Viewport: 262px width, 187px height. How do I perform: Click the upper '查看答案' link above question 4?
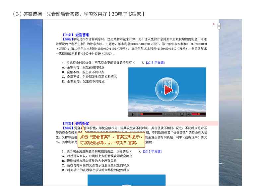[82, 35]
